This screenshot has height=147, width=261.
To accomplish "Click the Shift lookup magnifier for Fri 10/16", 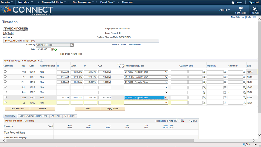I will tap(204, 82).
